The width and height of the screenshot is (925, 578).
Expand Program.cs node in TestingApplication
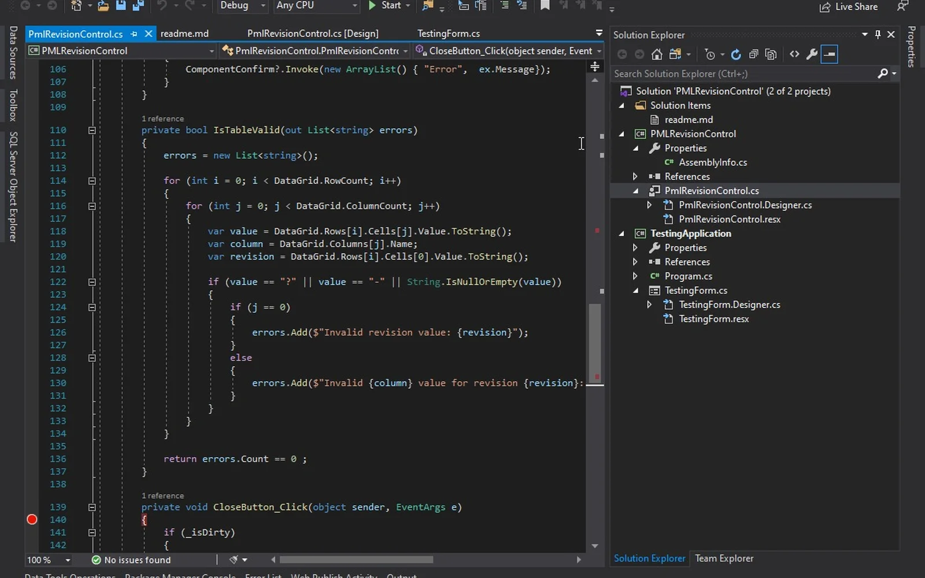pyautogui.click(x=635, y=276)
